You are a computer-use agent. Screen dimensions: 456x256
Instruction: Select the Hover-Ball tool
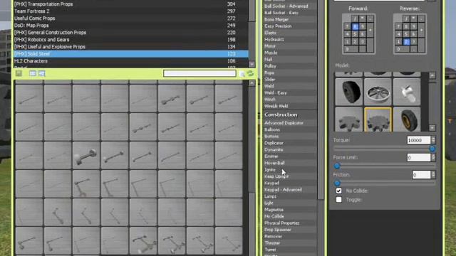pos(290,163)
